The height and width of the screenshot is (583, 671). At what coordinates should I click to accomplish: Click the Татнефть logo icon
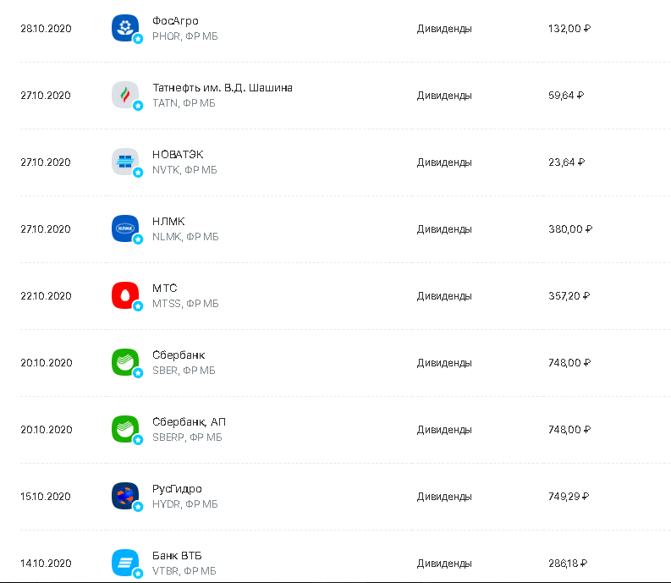point(125,95)
